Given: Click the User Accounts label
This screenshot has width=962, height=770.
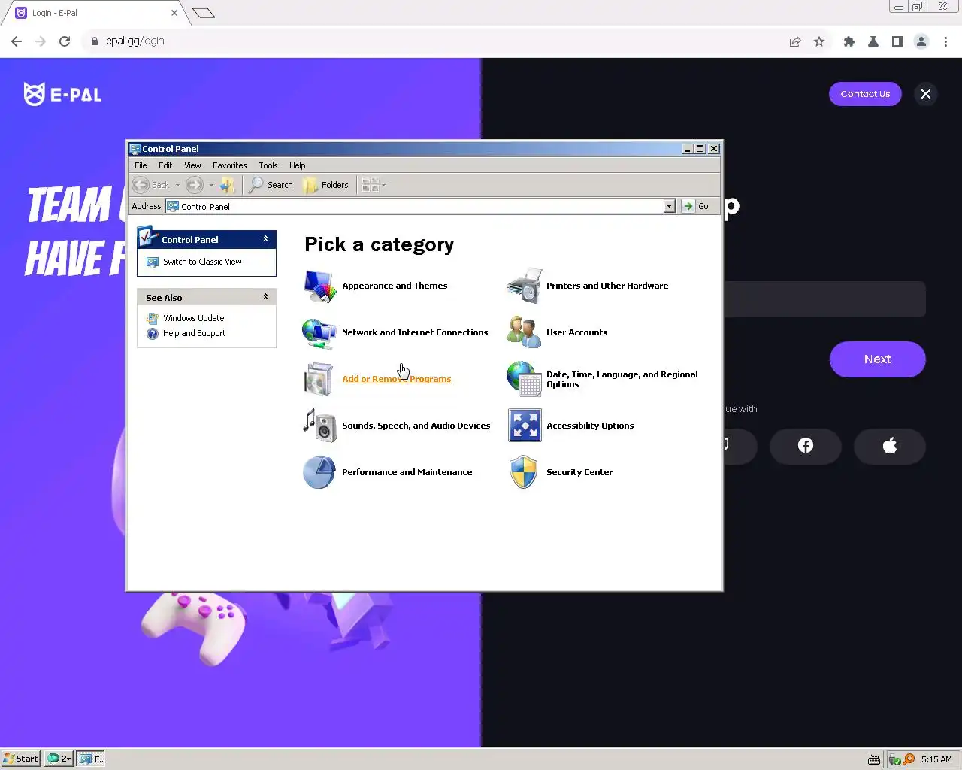Looking at the screenshot, I should pos(576,332).
